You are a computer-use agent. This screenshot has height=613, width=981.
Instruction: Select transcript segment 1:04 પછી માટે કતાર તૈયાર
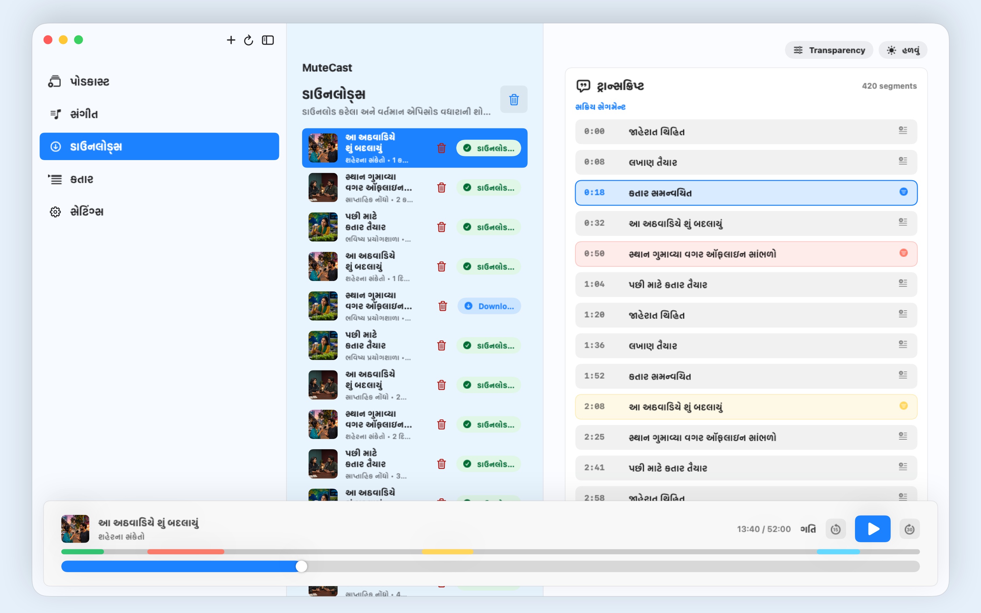tap(746, 285)
